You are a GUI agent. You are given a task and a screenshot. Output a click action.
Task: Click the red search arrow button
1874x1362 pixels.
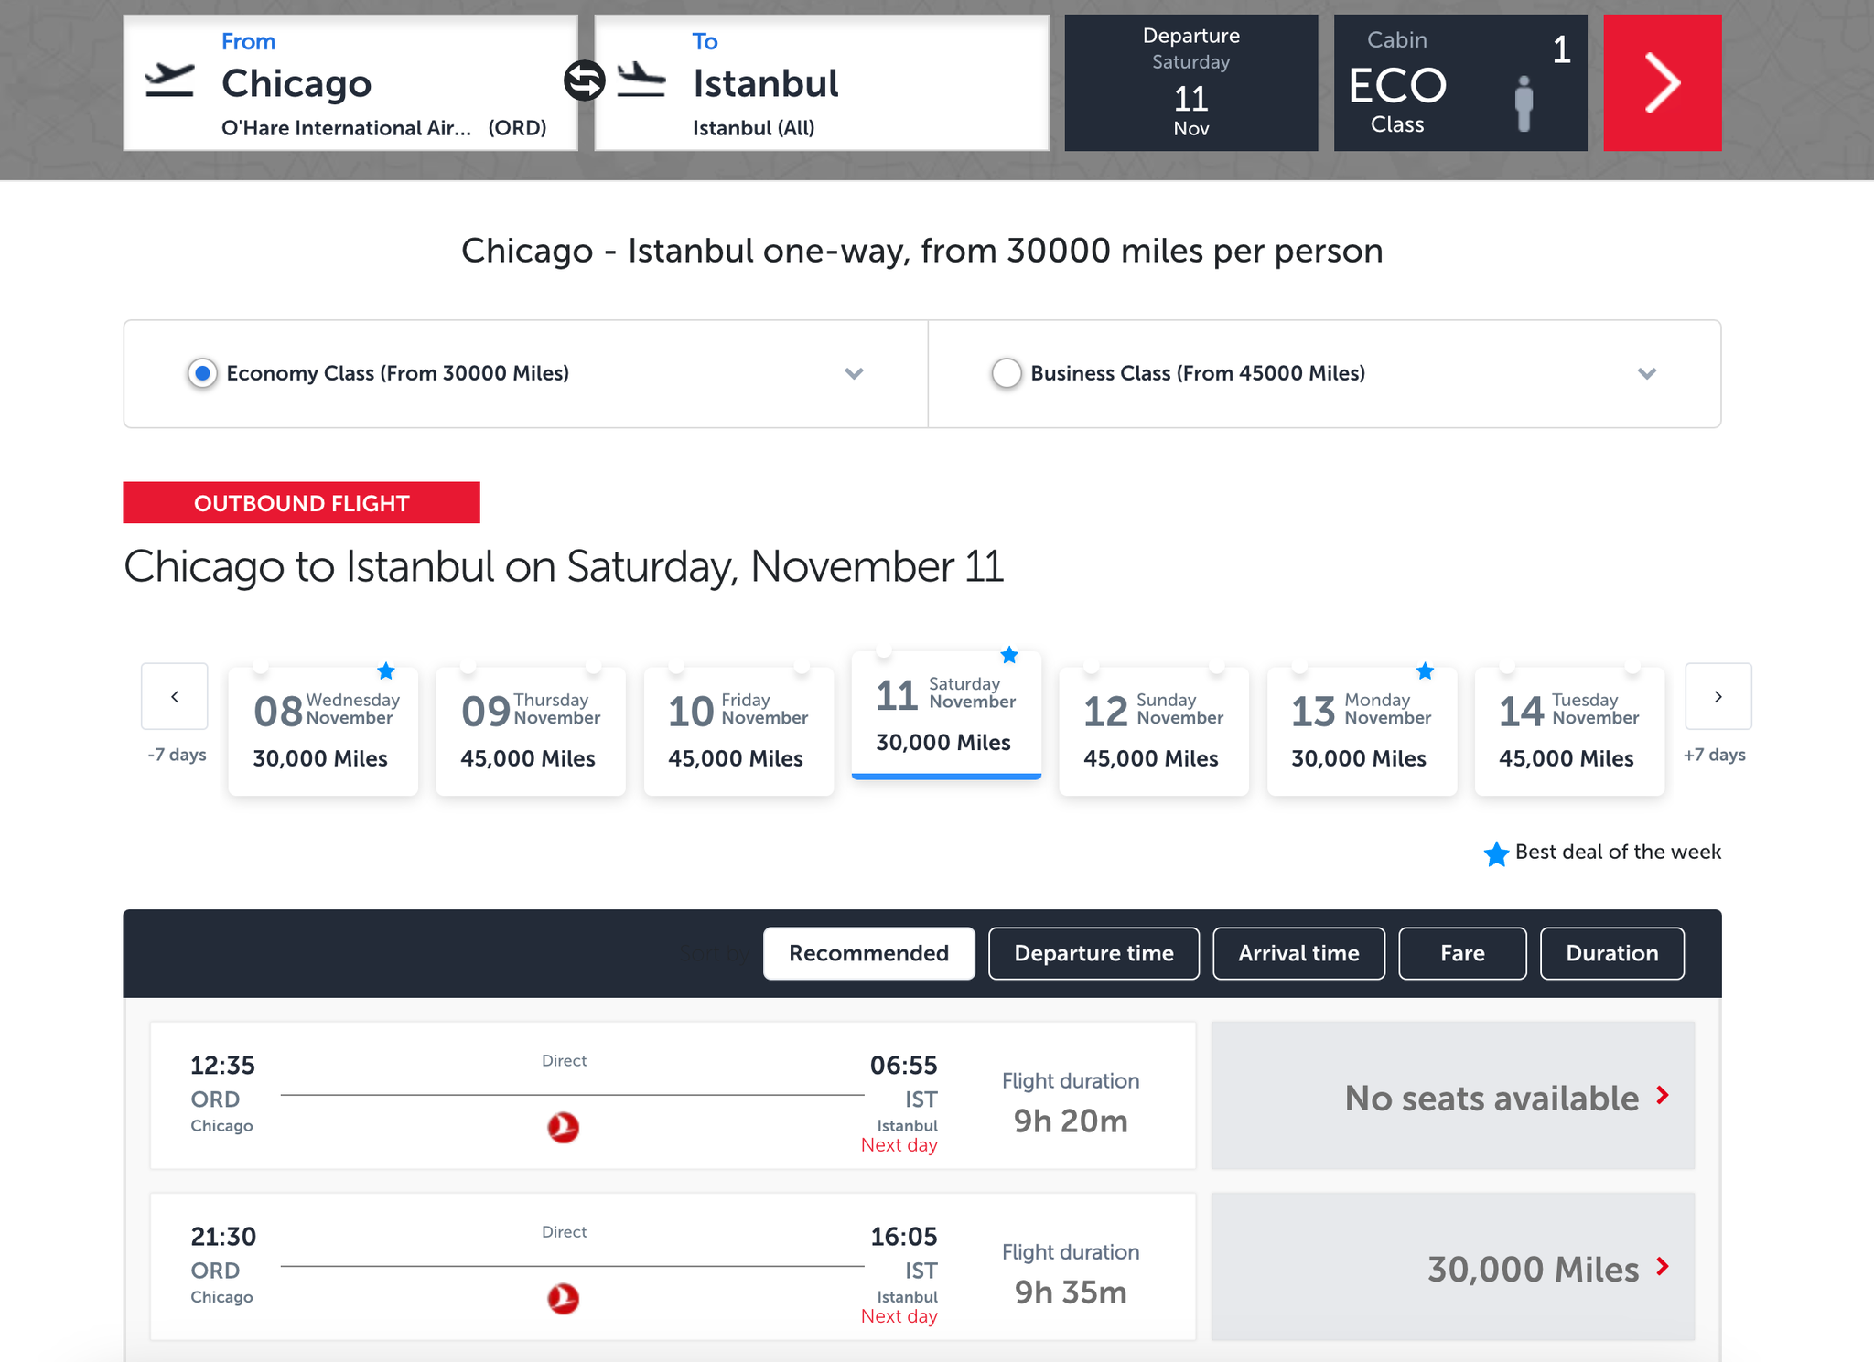(x=1662, y=82)
